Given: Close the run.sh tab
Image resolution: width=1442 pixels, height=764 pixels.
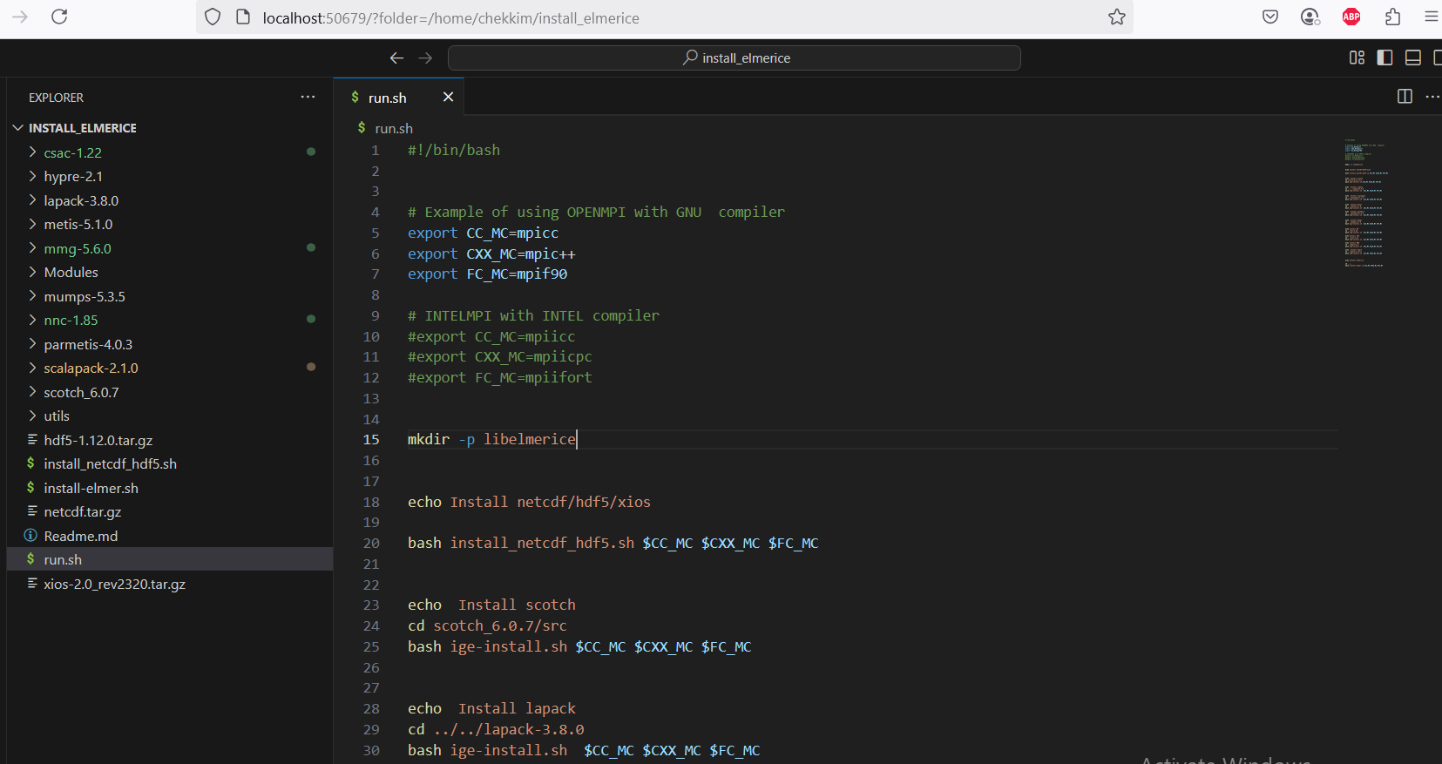Looking at the screenshot, I should (448, 97).
